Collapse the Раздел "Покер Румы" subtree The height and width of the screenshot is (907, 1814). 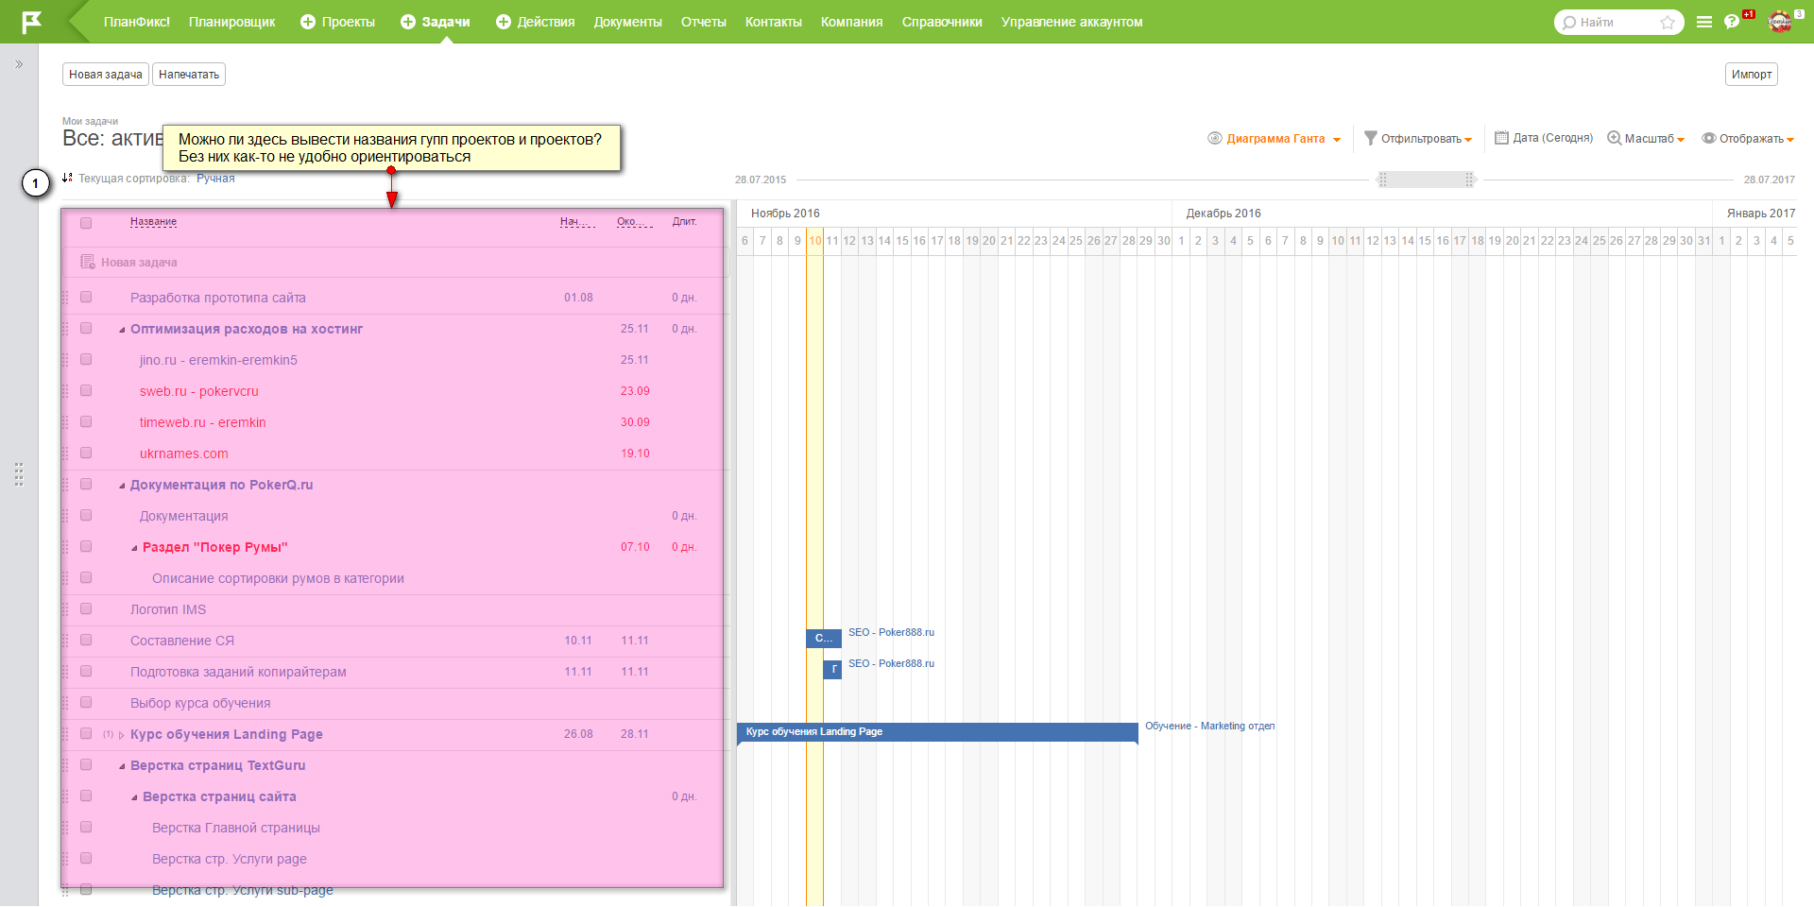[134, 548]
